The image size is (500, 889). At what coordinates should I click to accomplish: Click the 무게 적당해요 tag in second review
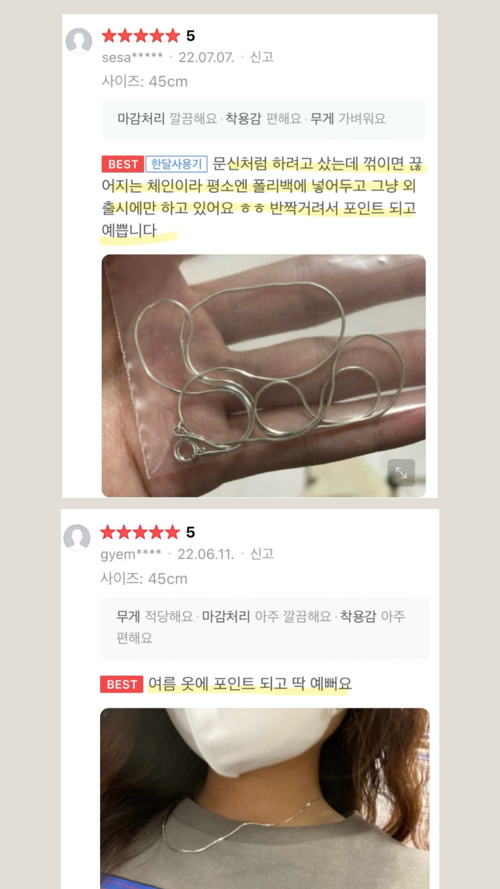[155, 616]
